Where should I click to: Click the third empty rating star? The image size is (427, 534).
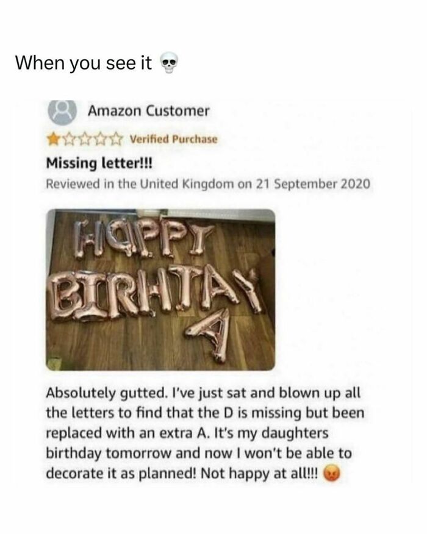click(85, 139)
